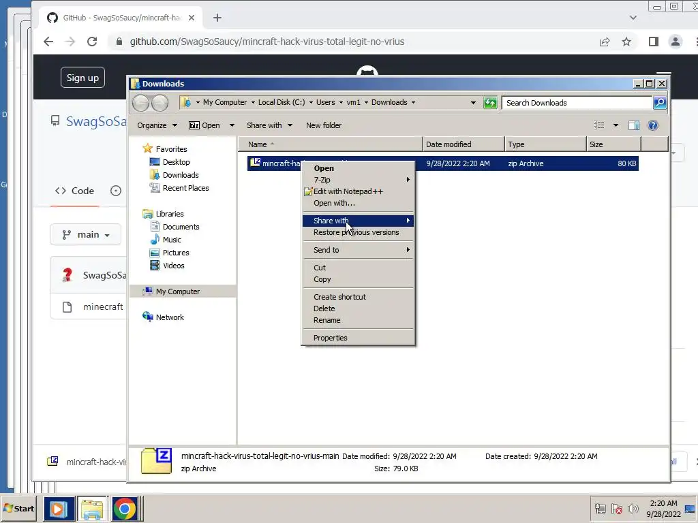Open the main branch dropdown on GitHub

tap(85, 234)
